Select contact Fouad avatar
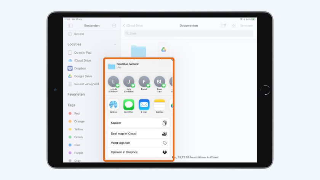This screenshot has width=320, height=180. 144,81
